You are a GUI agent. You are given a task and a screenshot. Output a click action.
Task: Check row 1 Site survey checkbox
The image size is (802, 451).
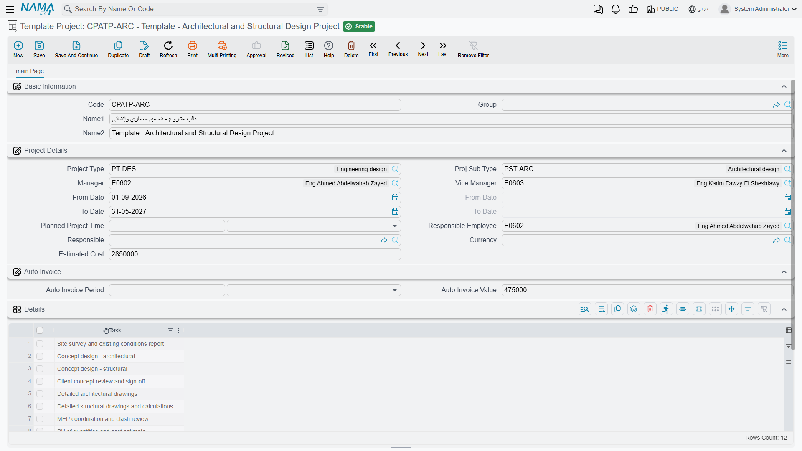pyautogui.click(x=40, y=344)
